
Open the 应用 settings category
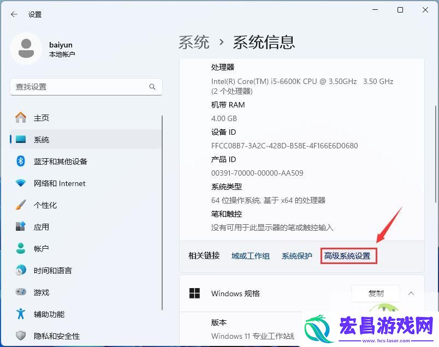click(x=86, y=226)
